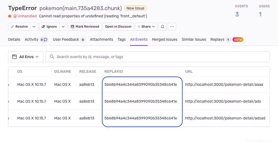Click release aa8eb13 in the adsad row
The image size is (278, 142).
[x=87, y=118]
